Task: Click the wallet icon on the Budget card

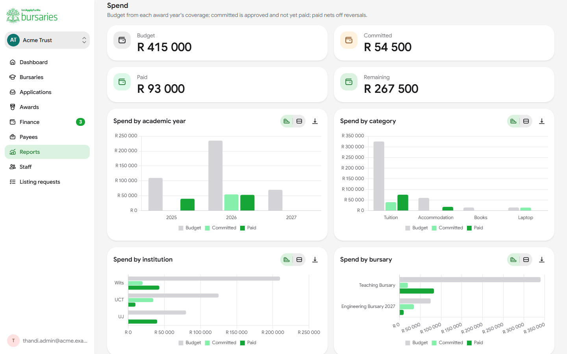Action: point(122,40)
